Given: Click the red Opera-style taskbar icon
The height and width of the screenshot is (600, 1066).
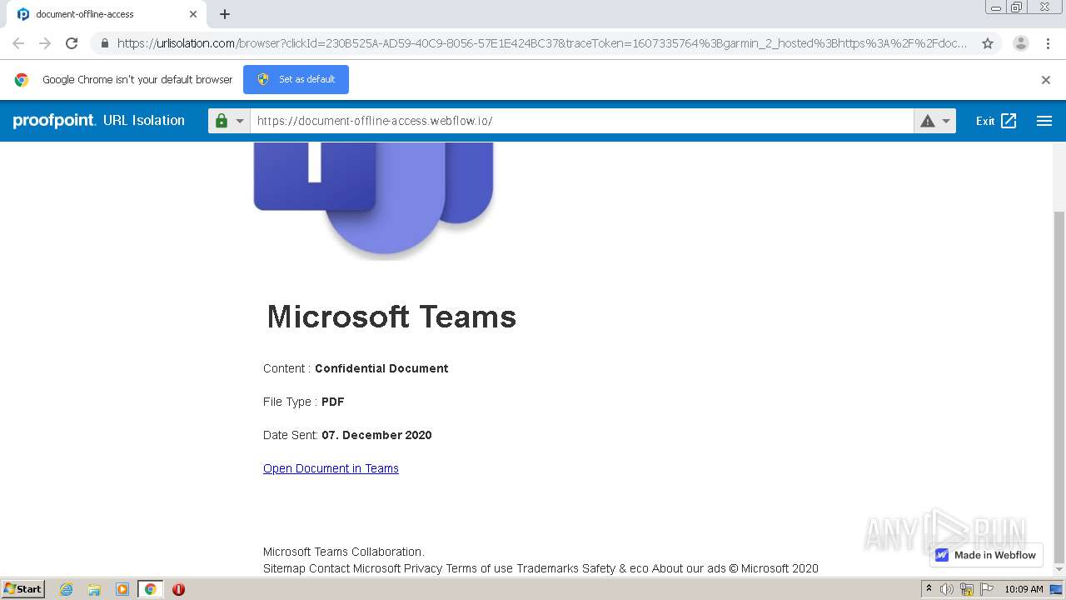Looking at the screenshot, I should (x=178, y=589).
